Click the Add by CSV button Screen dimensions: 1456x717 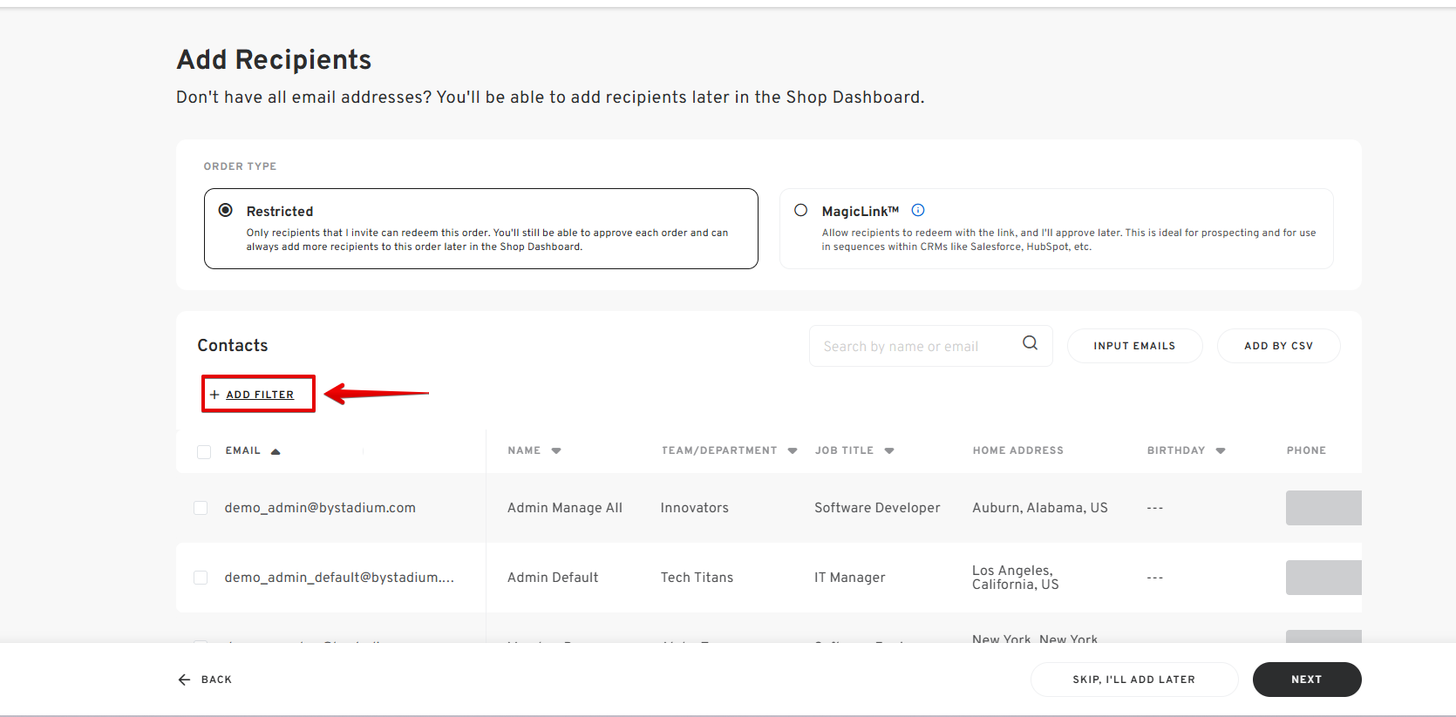pyautogui.click(x=1278, y=346)
